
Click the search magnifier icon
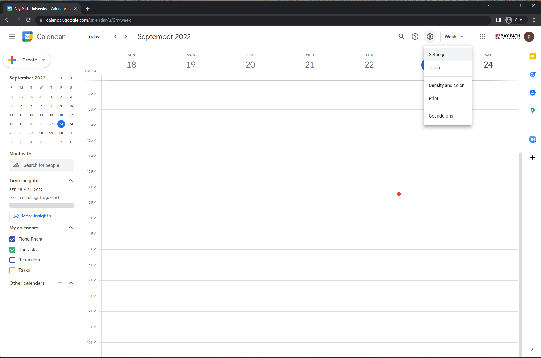coord(401,36)
